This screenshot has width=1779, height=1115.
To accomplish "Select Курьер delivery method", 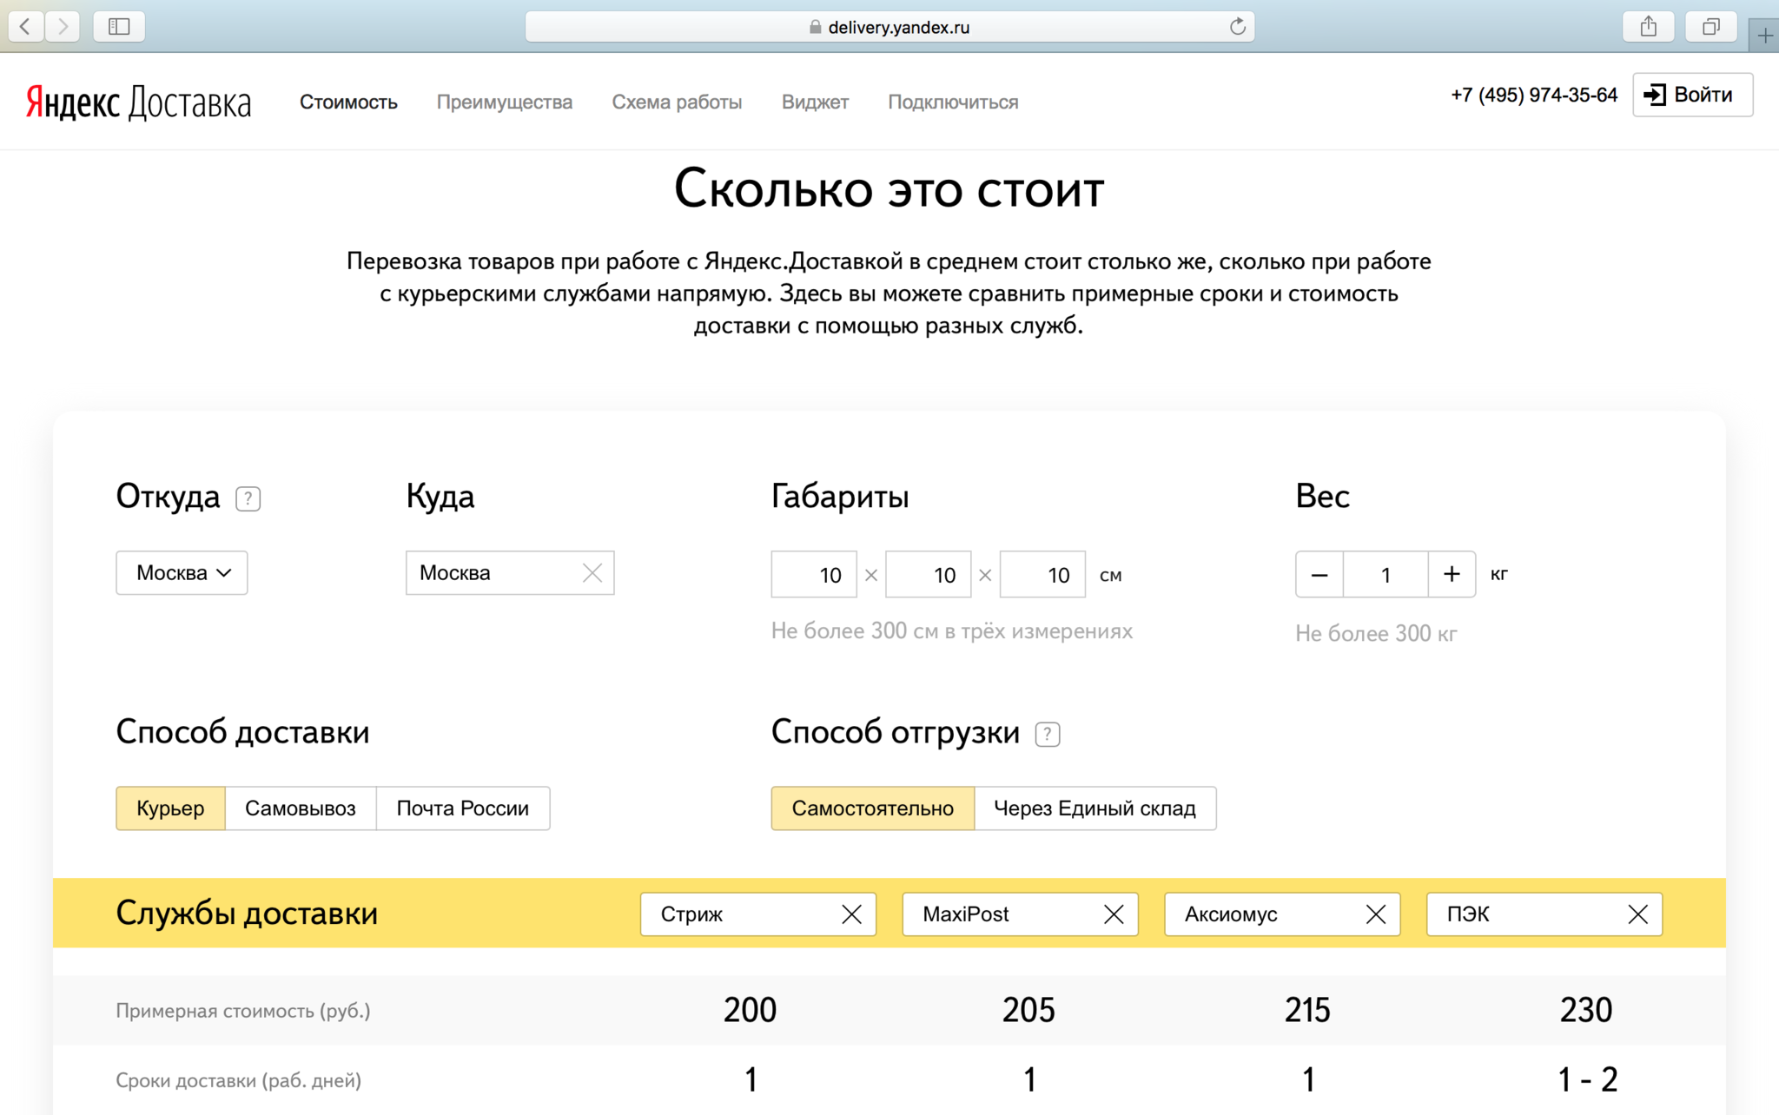I will (170, 808).
